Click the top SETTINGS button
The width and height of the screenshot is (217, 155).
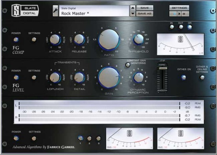(179, 8)
